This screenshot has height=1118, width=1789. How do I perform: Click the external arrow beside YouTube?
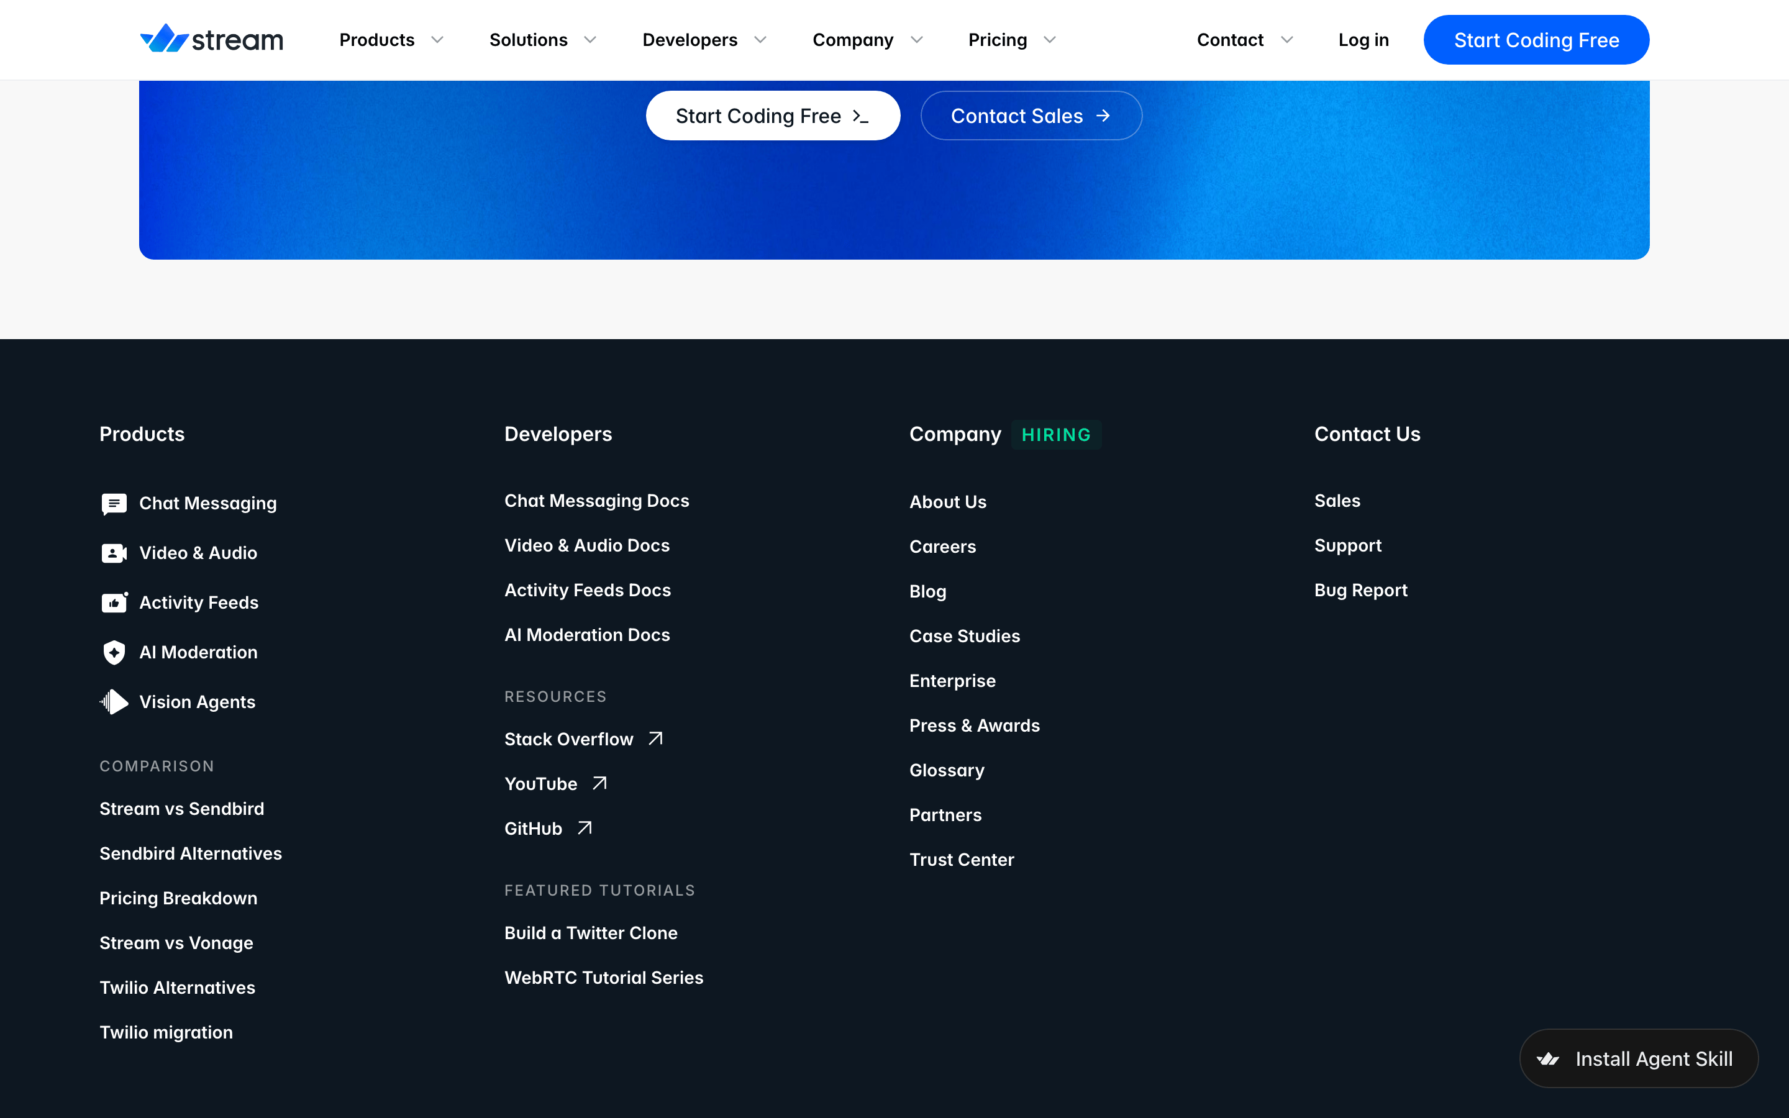pyautogui.click(x=599, y=784)
